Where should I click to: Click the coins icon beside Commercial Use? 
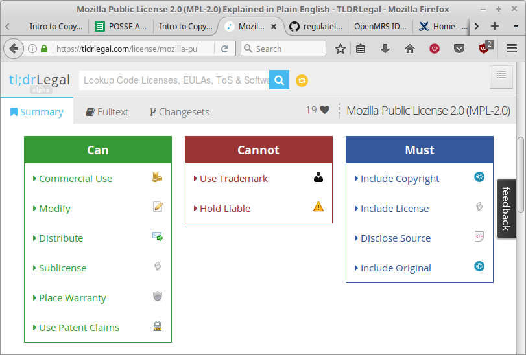[x=157, y=177]
